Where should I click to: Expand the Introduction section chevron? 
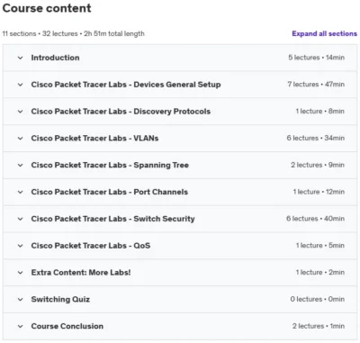[x=20, y=58]
